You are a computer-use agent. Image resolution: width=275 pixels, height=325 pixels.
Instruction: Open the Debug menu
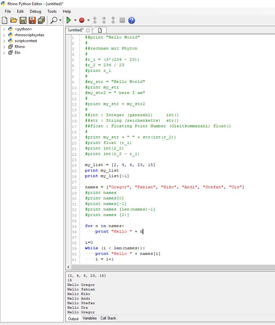coord(35,11)
